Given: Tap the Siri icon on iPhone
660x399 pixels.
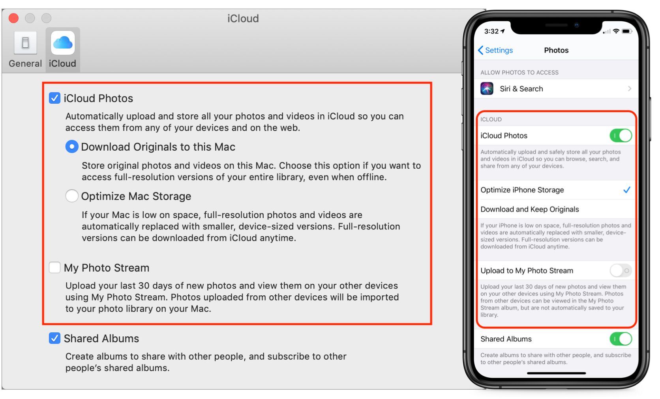Looking at the screenshot, I should (487, 89).
